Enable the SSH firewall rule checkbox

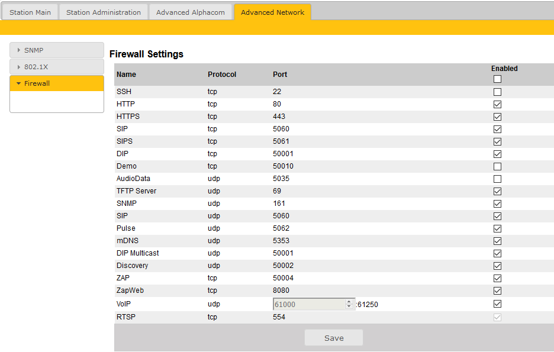(497, 92)
